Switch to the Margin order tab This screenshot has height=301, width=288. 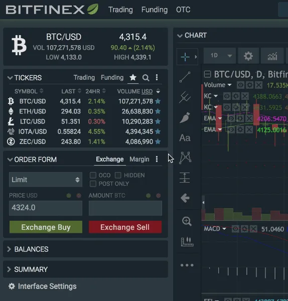click(x=139, y=159)
